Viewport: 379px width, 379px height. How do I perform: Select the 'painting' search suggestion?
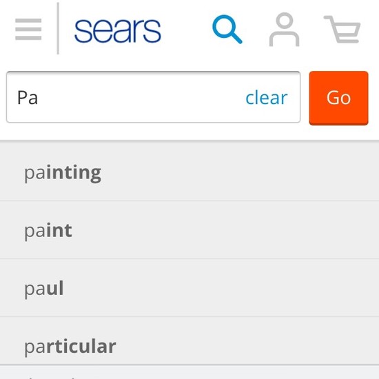coord(189,172)
